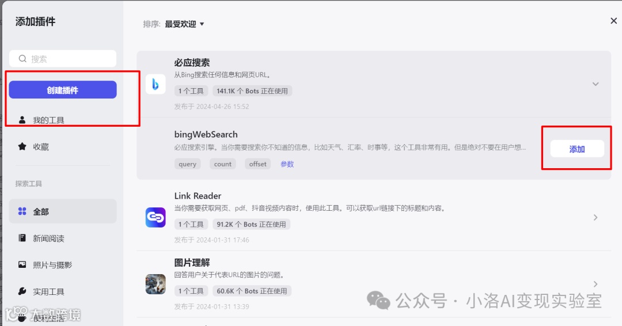The image size is (622, 326).
Task: Click the 全部 grid icon
Action: tap(22, 211)
